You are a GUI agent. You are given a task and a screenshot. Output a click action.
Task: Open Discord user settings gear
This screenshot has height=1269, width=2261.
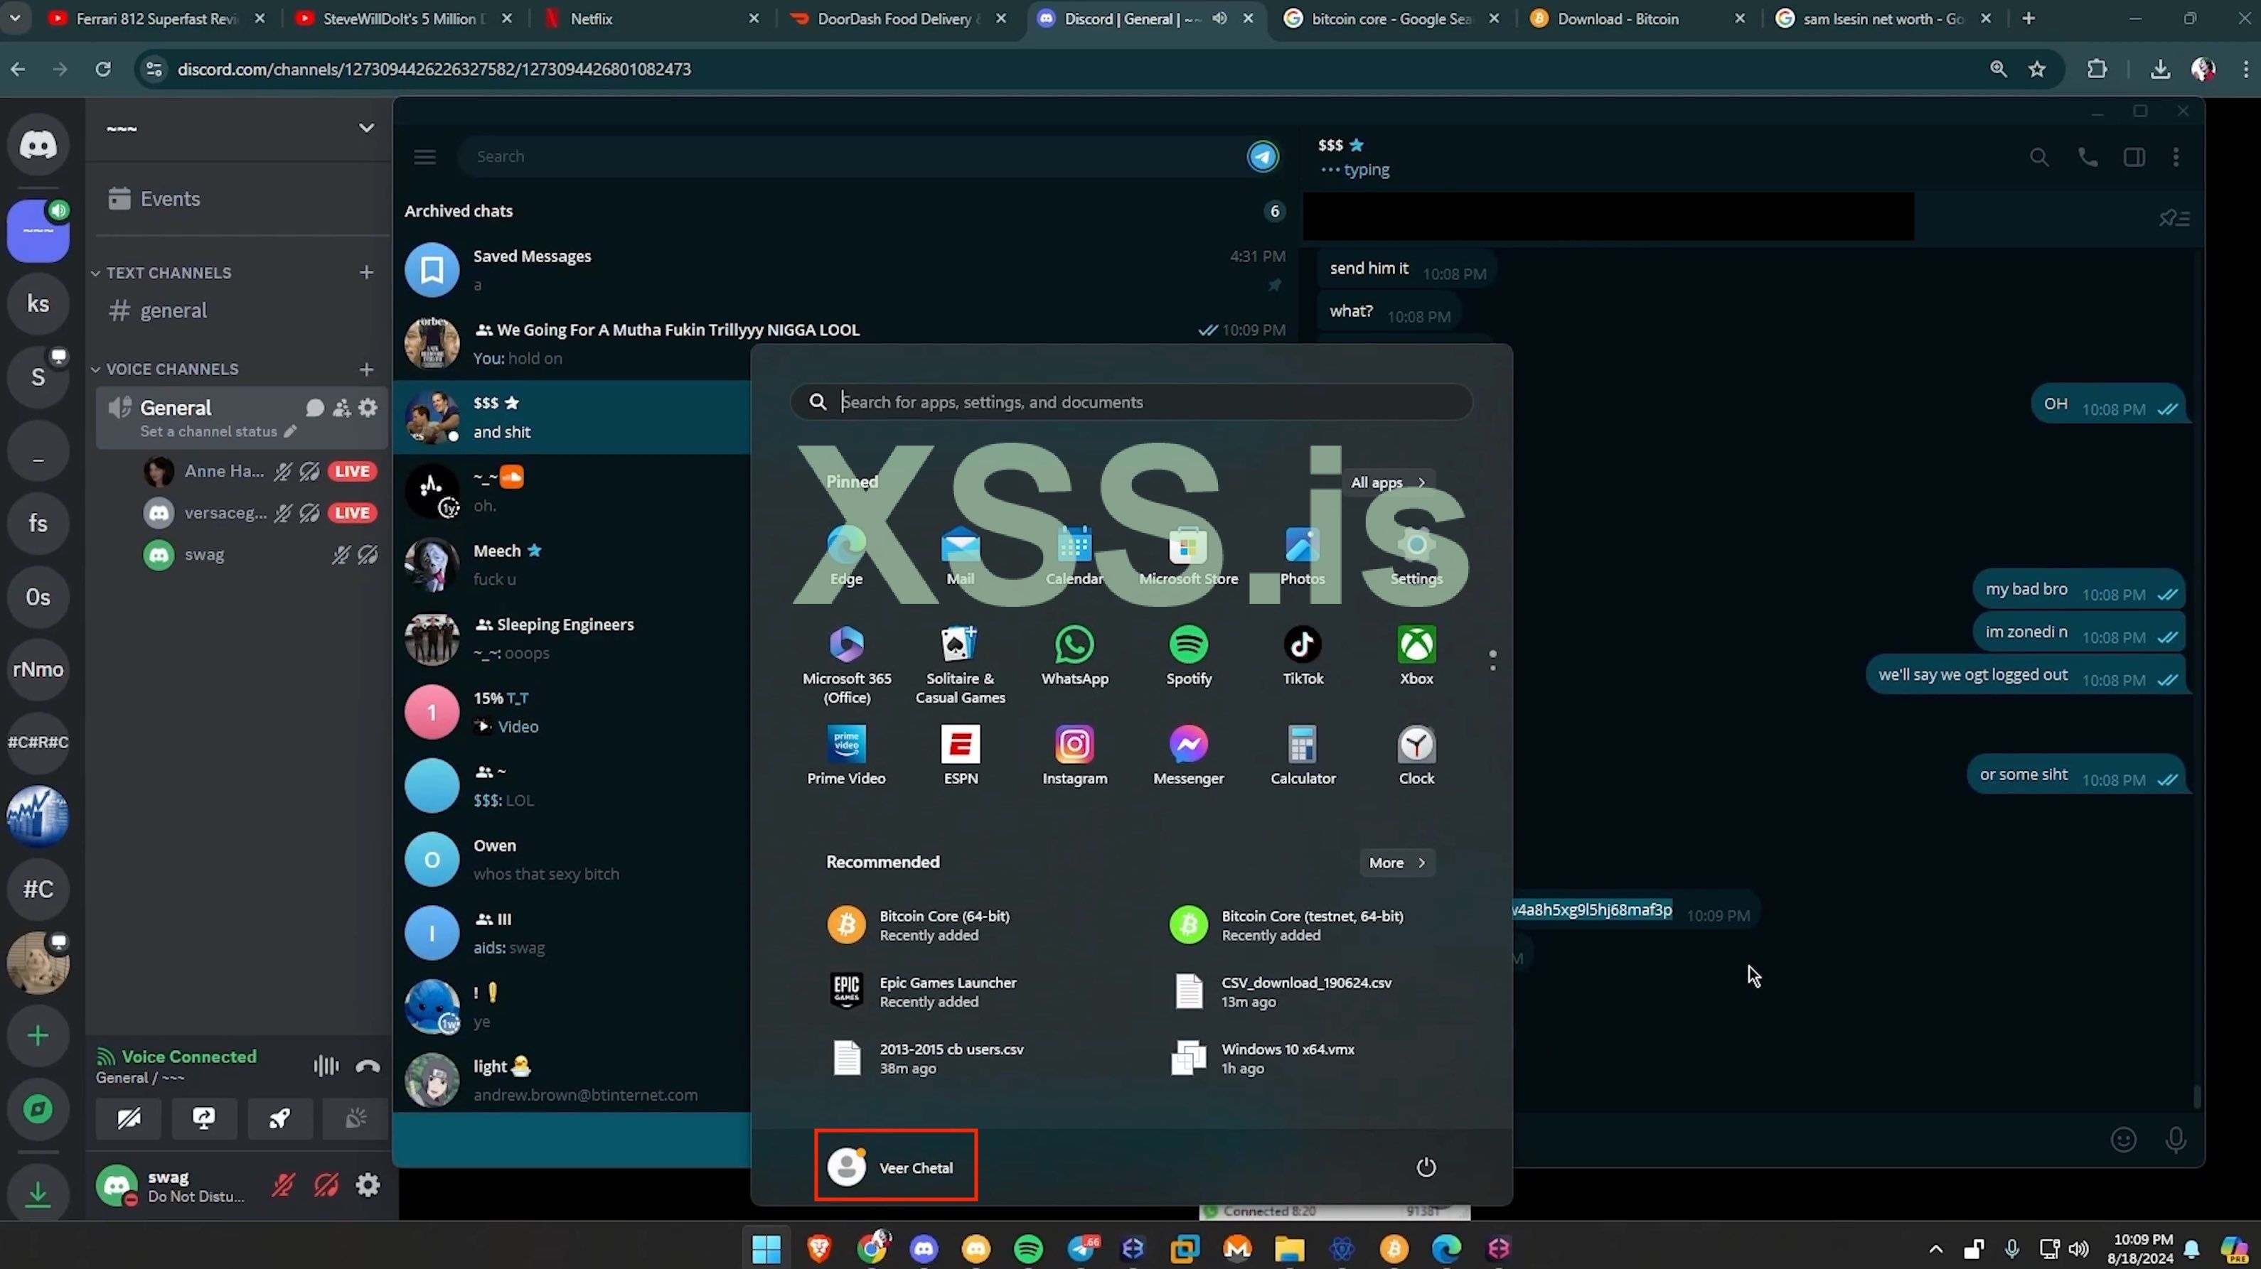(x=368, y=1186)
